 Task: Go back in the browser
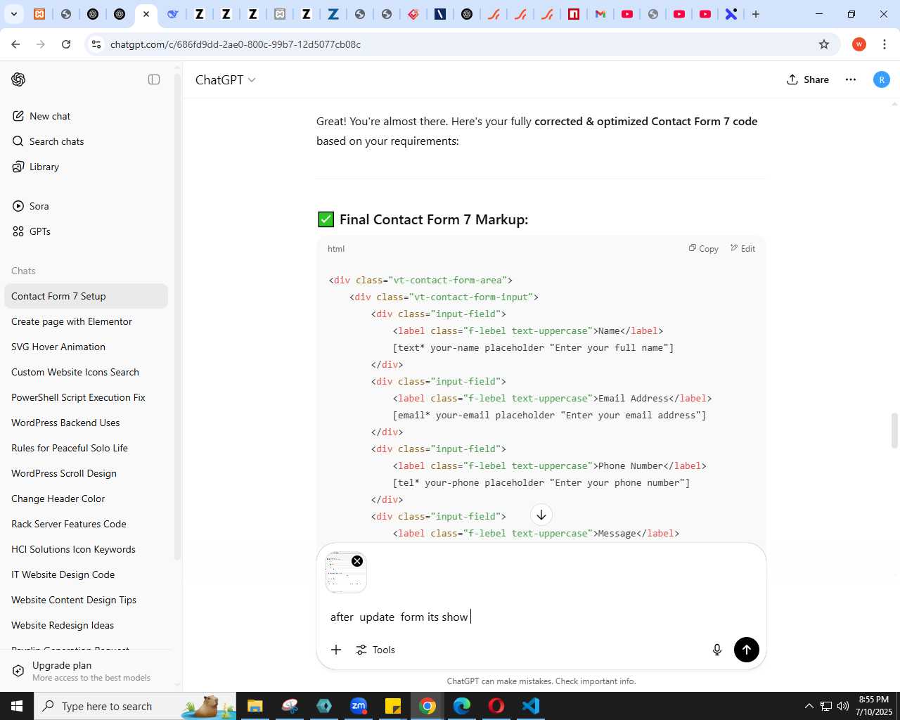click(x=15, y=44)
